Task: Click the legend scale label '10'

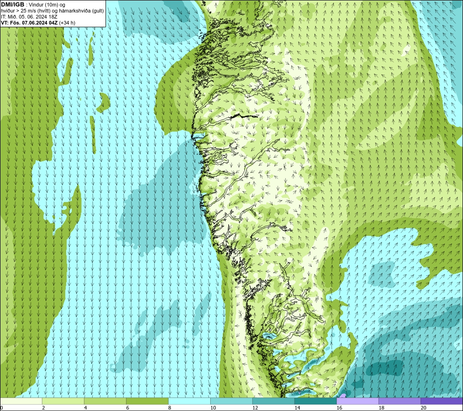Action: [x=213, y=408]
